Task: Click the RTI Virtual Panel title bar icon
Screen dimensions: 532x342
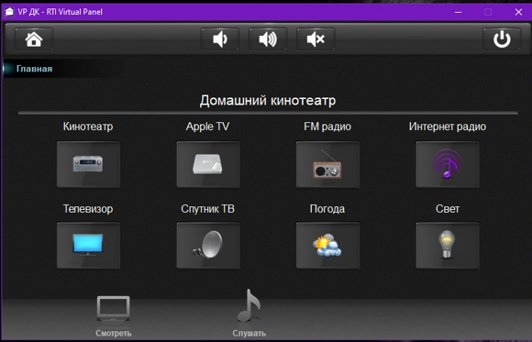Action: (x=9, y=12)
